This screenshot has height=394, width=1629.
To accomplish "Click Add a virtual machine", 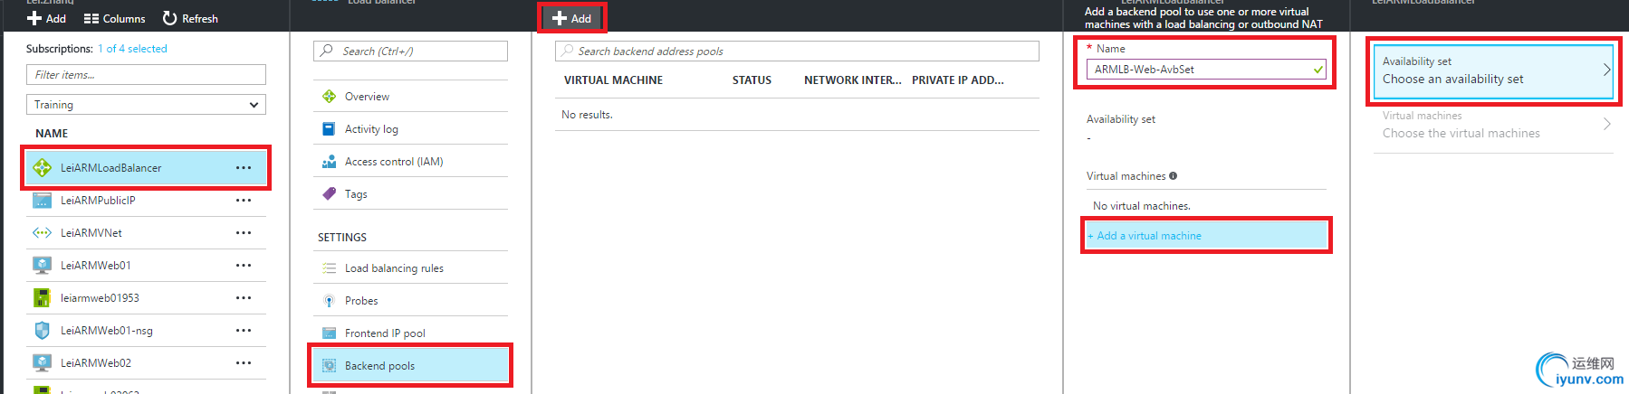I will (1206, 236).
